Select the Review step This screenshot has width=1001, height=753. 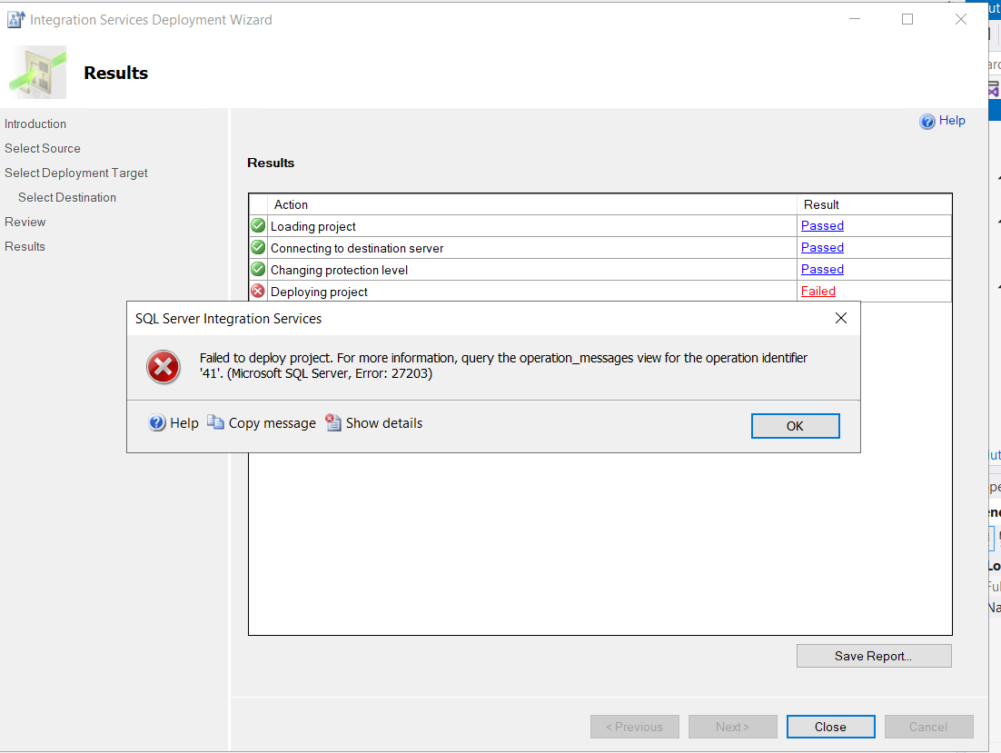pyautogui.click(x=25, y=222)
